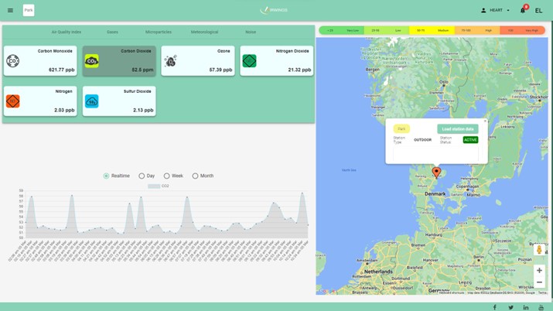Open the hamburger navigation menu
Viewport: 553px width, 311px height.
[x=10, y=11]
